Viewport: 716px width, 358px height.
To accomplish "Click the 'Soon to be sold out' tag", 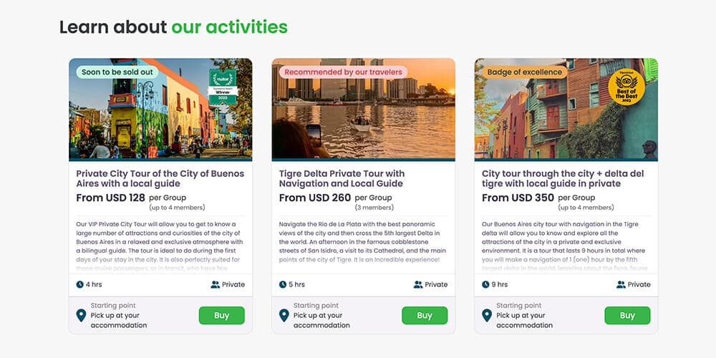I will (x=117, y=72).
